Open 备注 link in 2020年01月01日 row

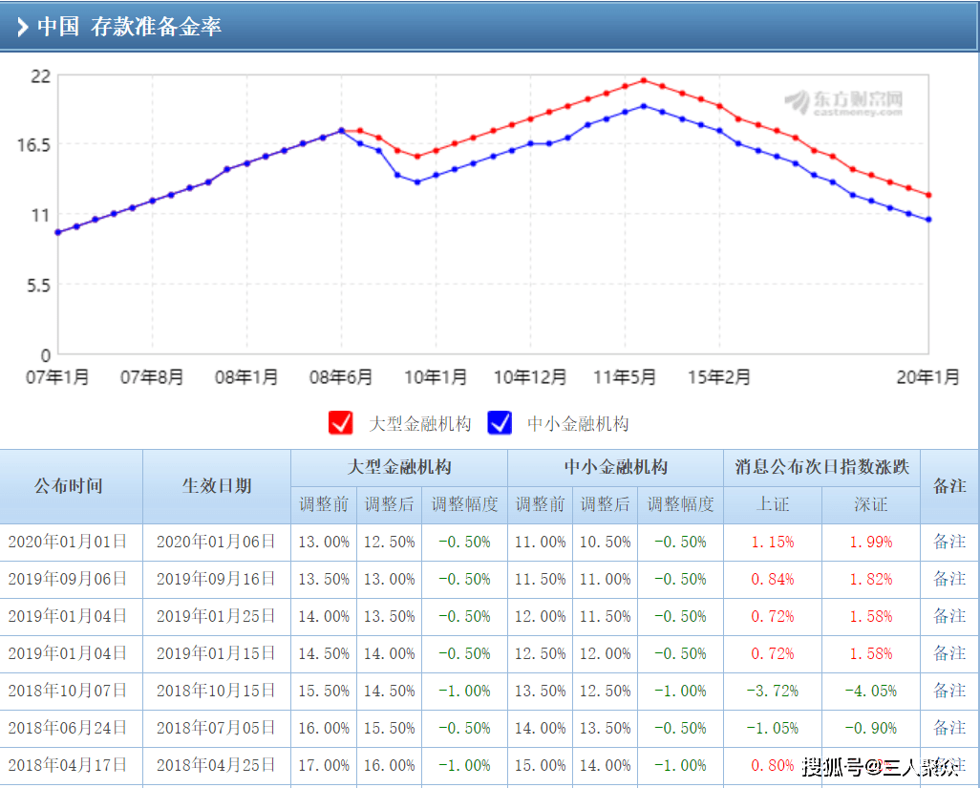(949, 542)
